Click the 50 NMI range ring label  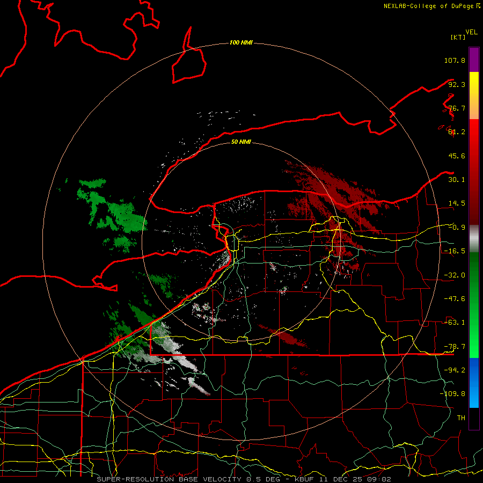241,142
